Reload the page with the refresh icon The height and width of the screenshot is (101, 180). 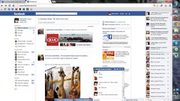click(10, 6)
